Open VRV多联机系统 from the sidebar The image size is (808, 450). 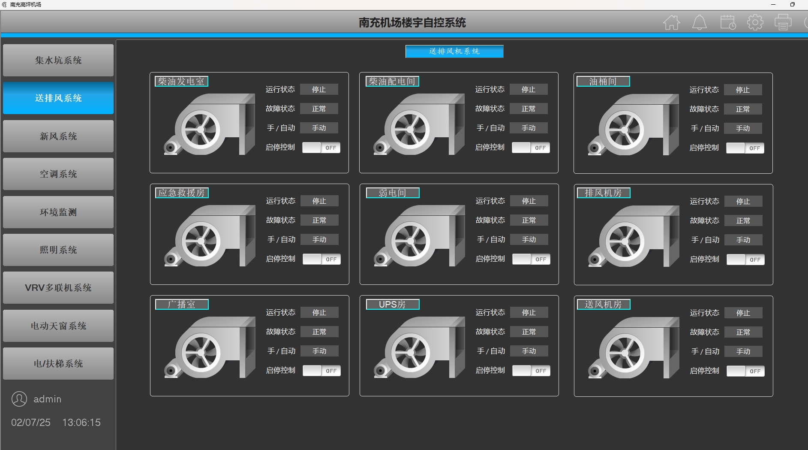coord(58,288)
